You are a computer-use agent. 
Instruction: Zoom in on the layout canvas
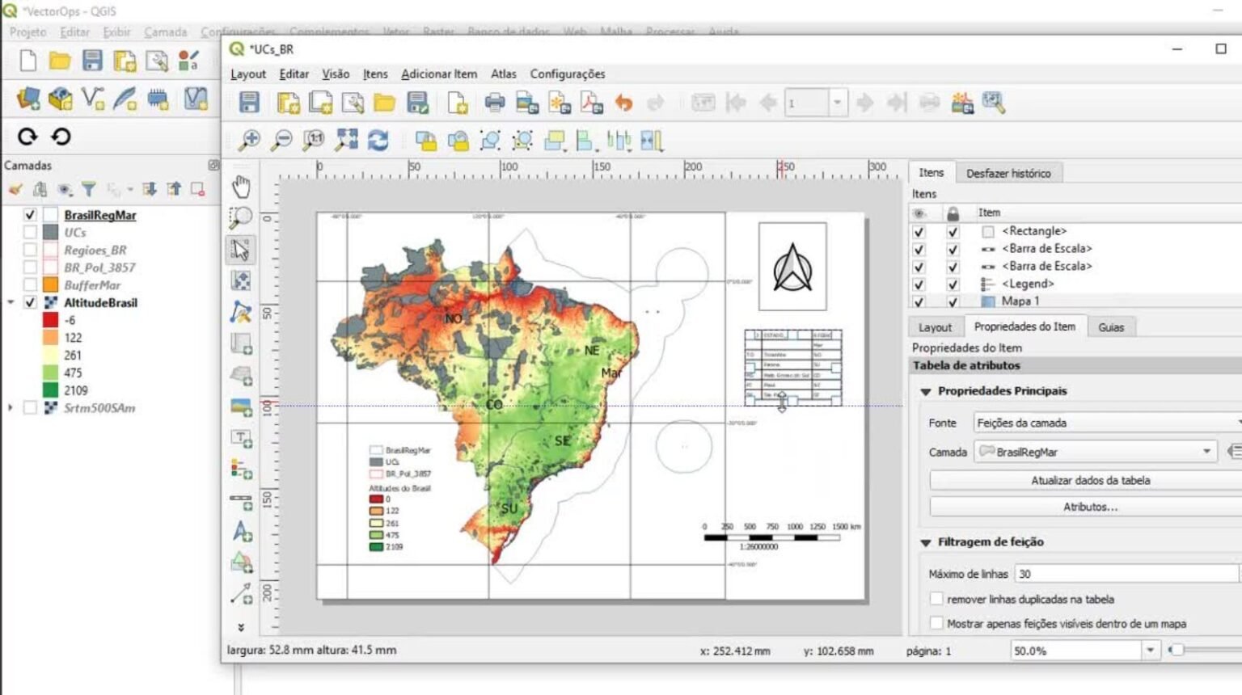[x=249, y=141]
